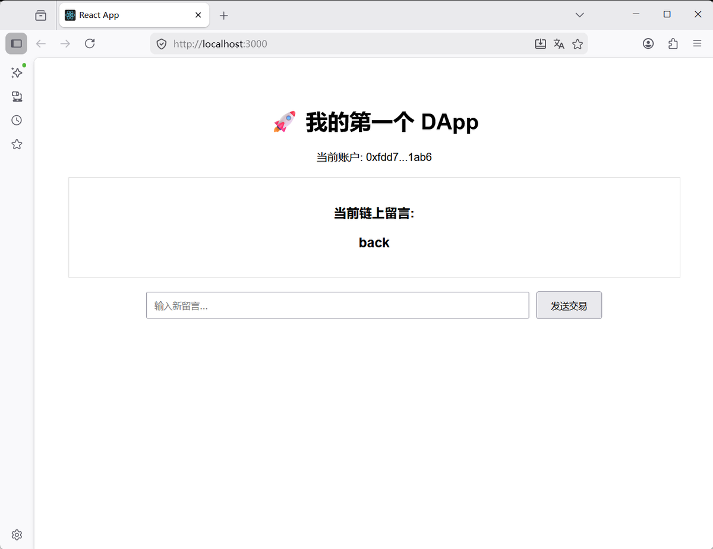
Task: Click account address 0xfdd7...1ab6
Action: click(399, 157)
